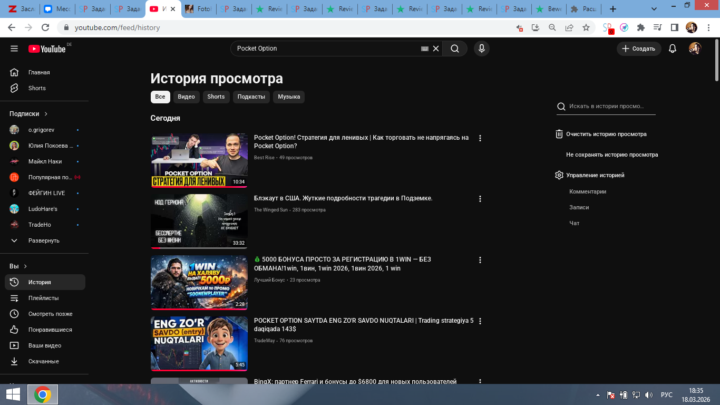Click the taskbar volume speaker icon
The width and height of the screenshot is (720, 405).
point(649,395)
